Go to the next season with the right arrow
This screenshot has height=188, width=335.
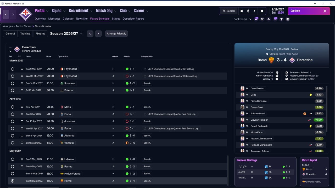[98, 34]
